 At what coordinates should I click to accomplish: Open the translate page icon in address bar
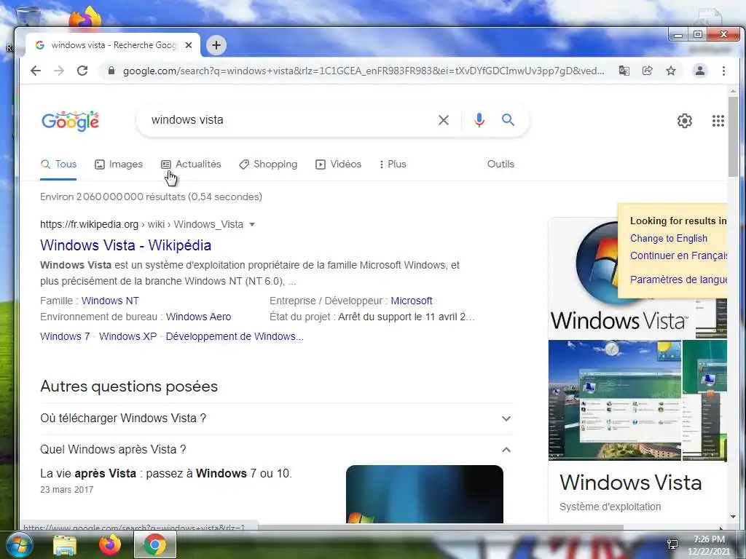[x=624, y=71]
